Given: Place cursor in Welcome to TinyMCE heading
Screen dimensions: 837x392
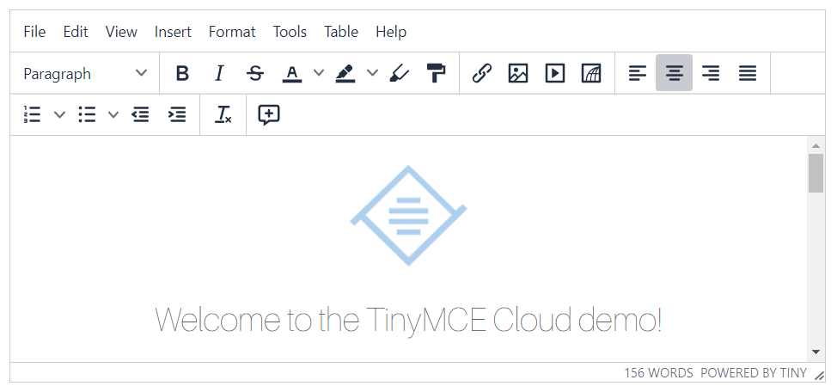Looking at the screenshot, I should coord(408,320).
